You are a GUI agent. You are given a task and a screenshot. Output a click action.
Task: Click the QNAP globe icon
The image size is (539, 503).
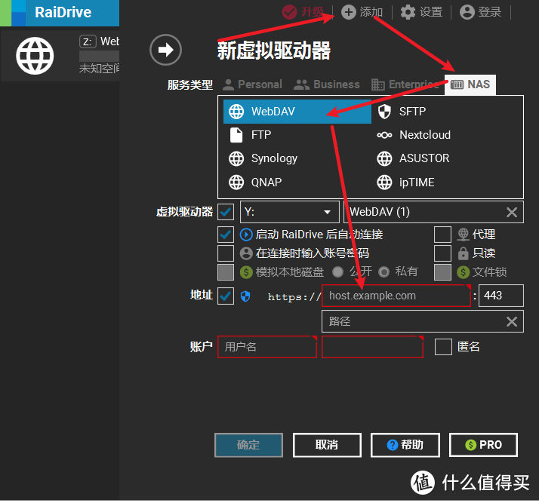236,182
